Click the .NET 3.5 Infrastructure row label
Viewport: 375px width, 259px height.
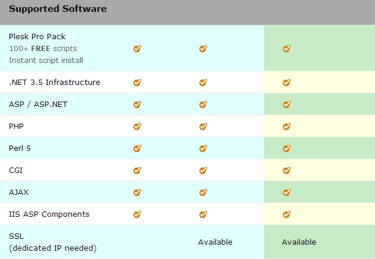55,83
